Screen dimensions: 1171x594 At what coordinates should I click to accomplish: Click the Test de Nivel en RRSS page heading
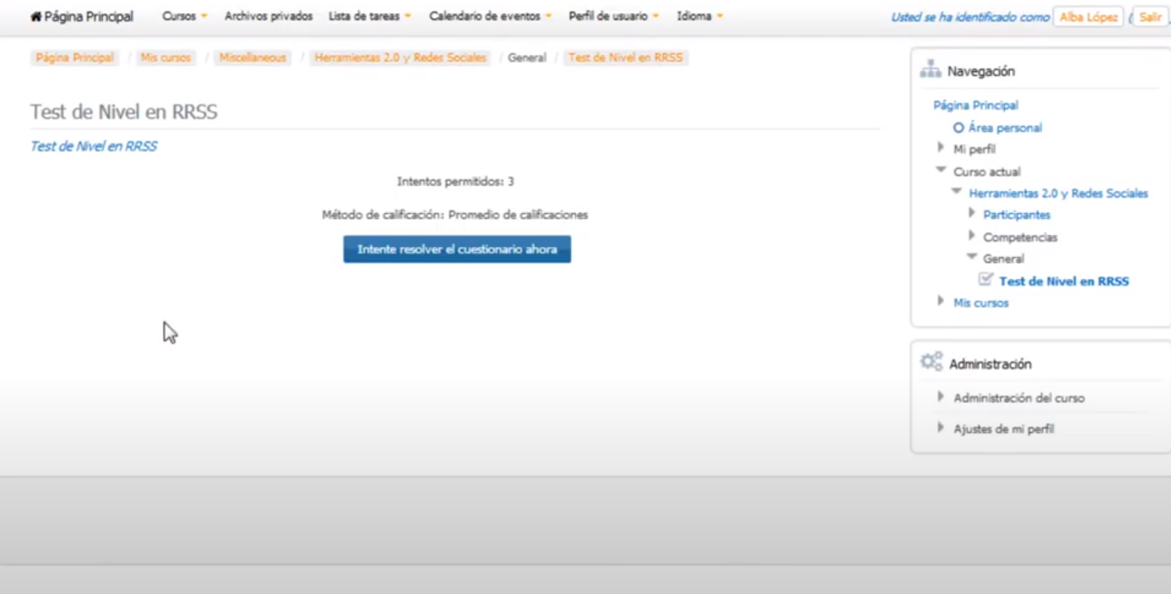click(x=124, y=112)
